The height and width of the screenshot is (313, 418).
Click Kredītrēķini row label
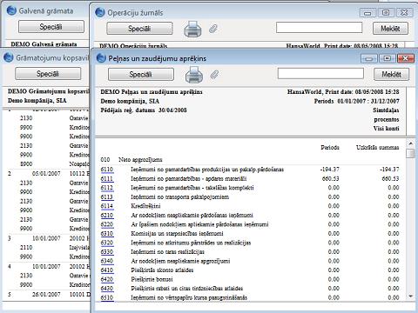point(145,206)
